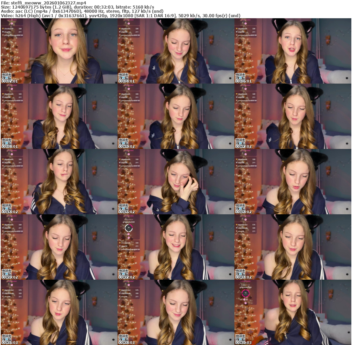Image resolution: width=352 pixels, height=345 pixels.
Task: Click the QR code in the 00:26:03 frame
Action: pos(6,338)
